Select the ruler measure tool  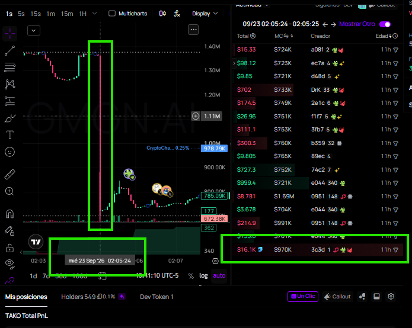pyautogui.click(x=9, y=175)
